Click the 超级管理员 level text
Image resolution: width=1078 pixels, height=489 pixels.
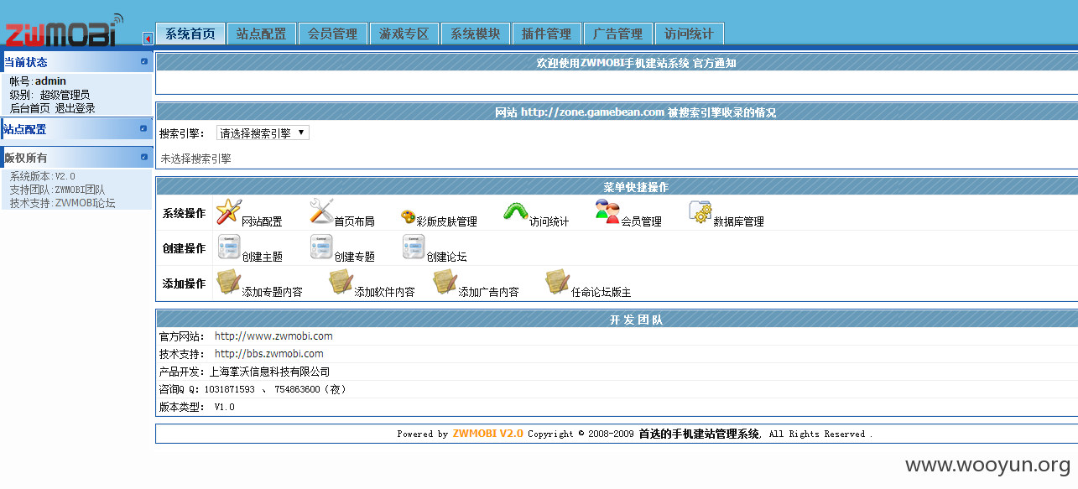tap(65, 95)
